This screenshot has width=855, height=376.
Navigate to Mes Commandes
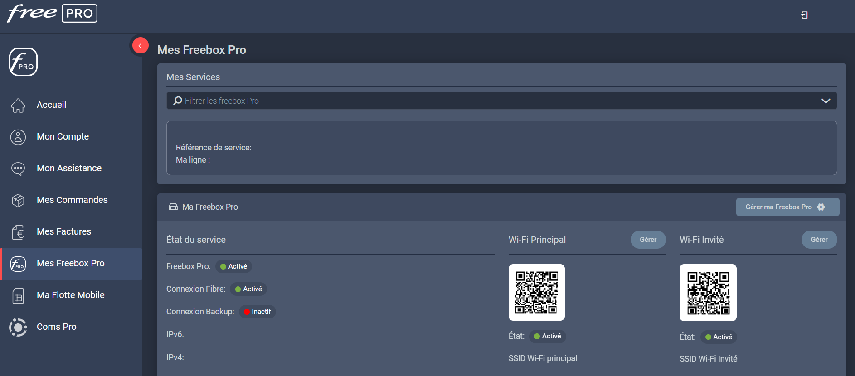coord(71,200)
